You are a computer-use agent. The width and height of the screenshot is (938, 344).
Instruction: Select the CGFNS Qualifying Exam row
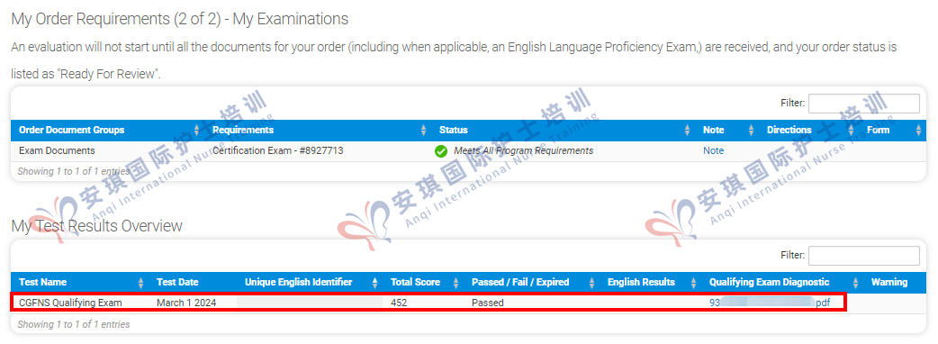[x=428, y=303]
